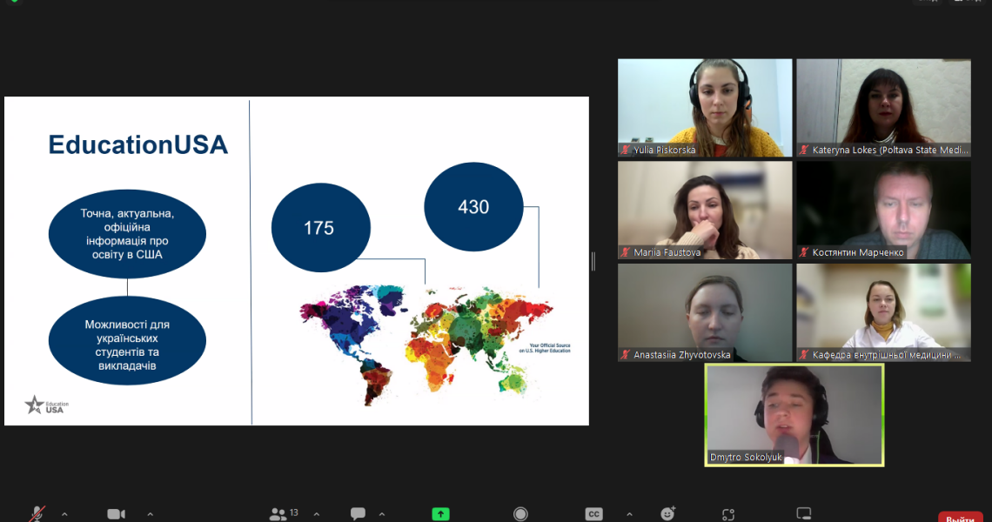Image resolution: width=992 pixels, height=522 pixels.
Task: Start your video camera
Action: (117, 512)
